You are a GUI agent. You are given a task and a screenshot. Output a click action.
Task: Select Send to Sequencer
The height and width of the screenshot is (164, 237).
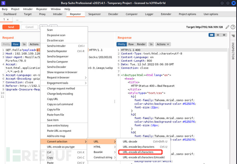(64, 57)
